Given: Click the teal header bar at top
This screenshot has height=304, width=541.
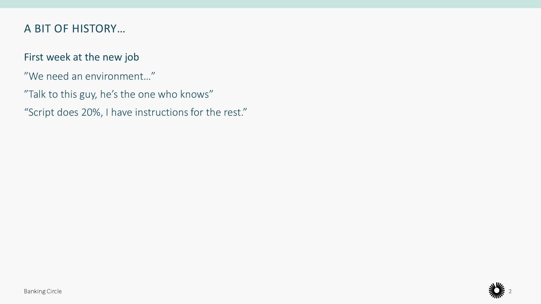Looking at the screenshot, I should (x=270, y=4).
